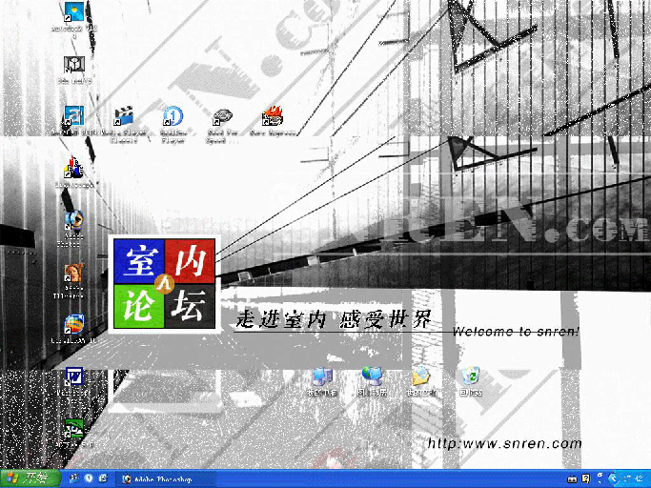
Task: Click the round blue system tray icon
Action: click(x=613, y=478)
